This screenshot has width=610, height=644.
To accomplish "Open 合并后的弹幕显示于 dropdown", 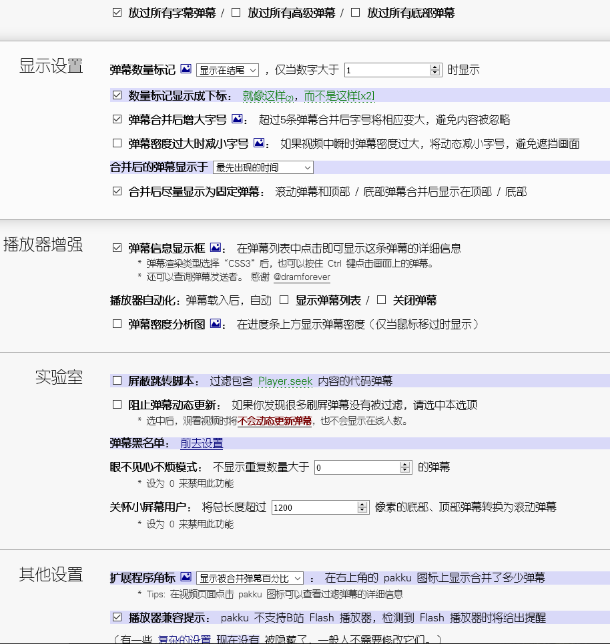I will point(261,167).
